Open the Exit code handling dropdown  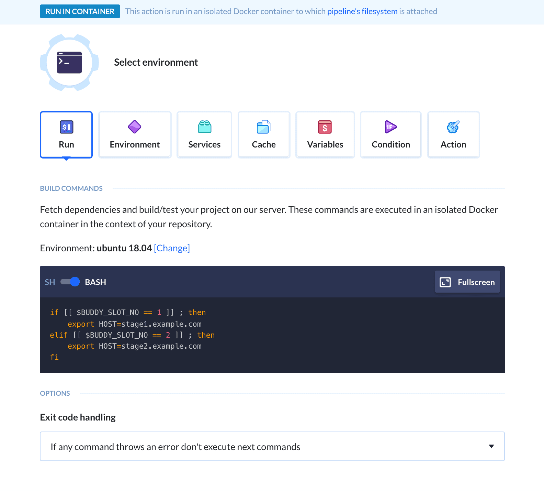click(x=272, y=446)
